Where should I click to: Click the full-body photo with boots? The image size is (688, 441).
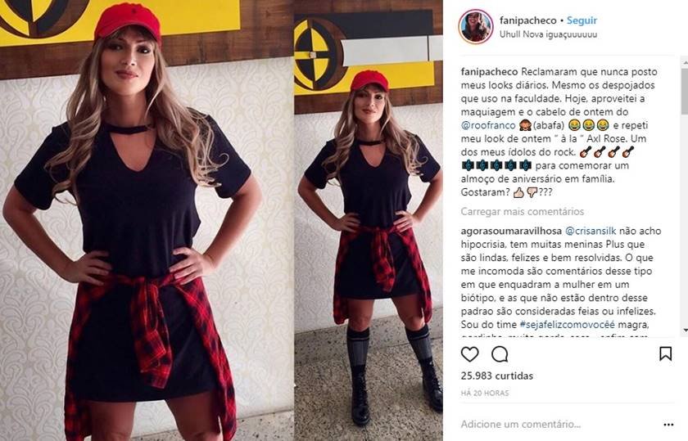(368, 221)
